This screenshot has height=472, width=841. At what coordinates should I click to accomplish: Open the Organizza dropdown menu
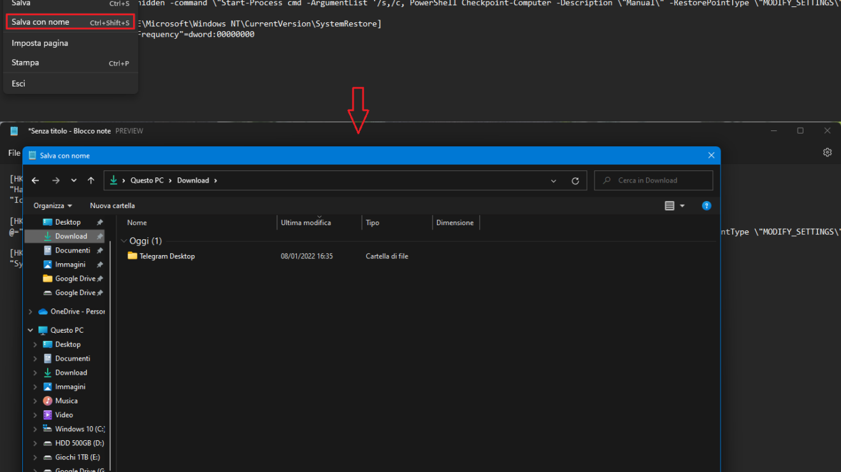point(53,205)
